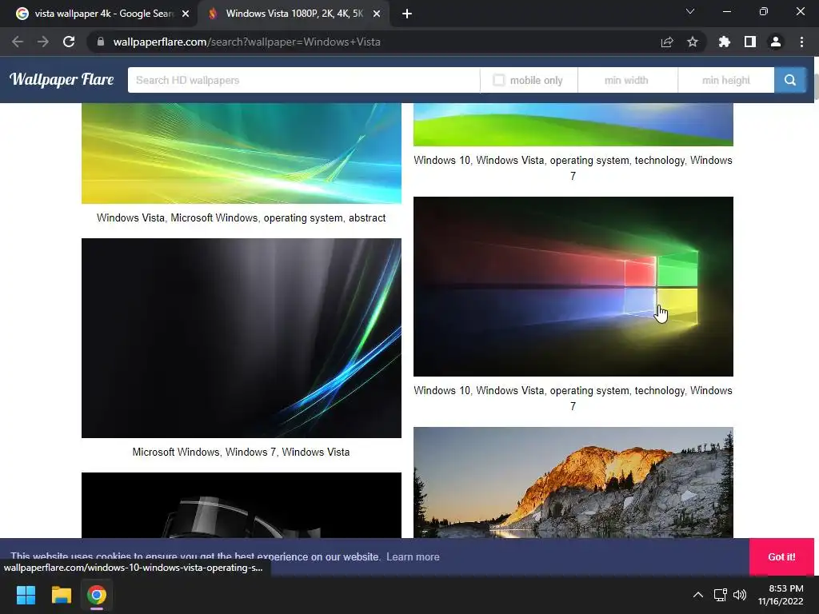Open the yellow-green abstract Vista wallpaper
Image resolution: width=819 pixels, height=614 pixels.
242,153
